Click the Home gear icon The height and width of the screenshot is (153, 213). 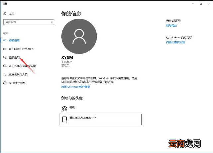pyautogui.click(x=5, y=13)
